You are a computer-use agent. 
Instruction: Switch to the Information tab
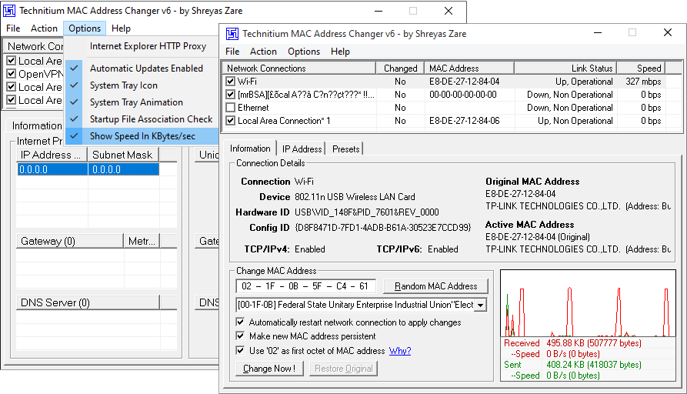(250, 149)
